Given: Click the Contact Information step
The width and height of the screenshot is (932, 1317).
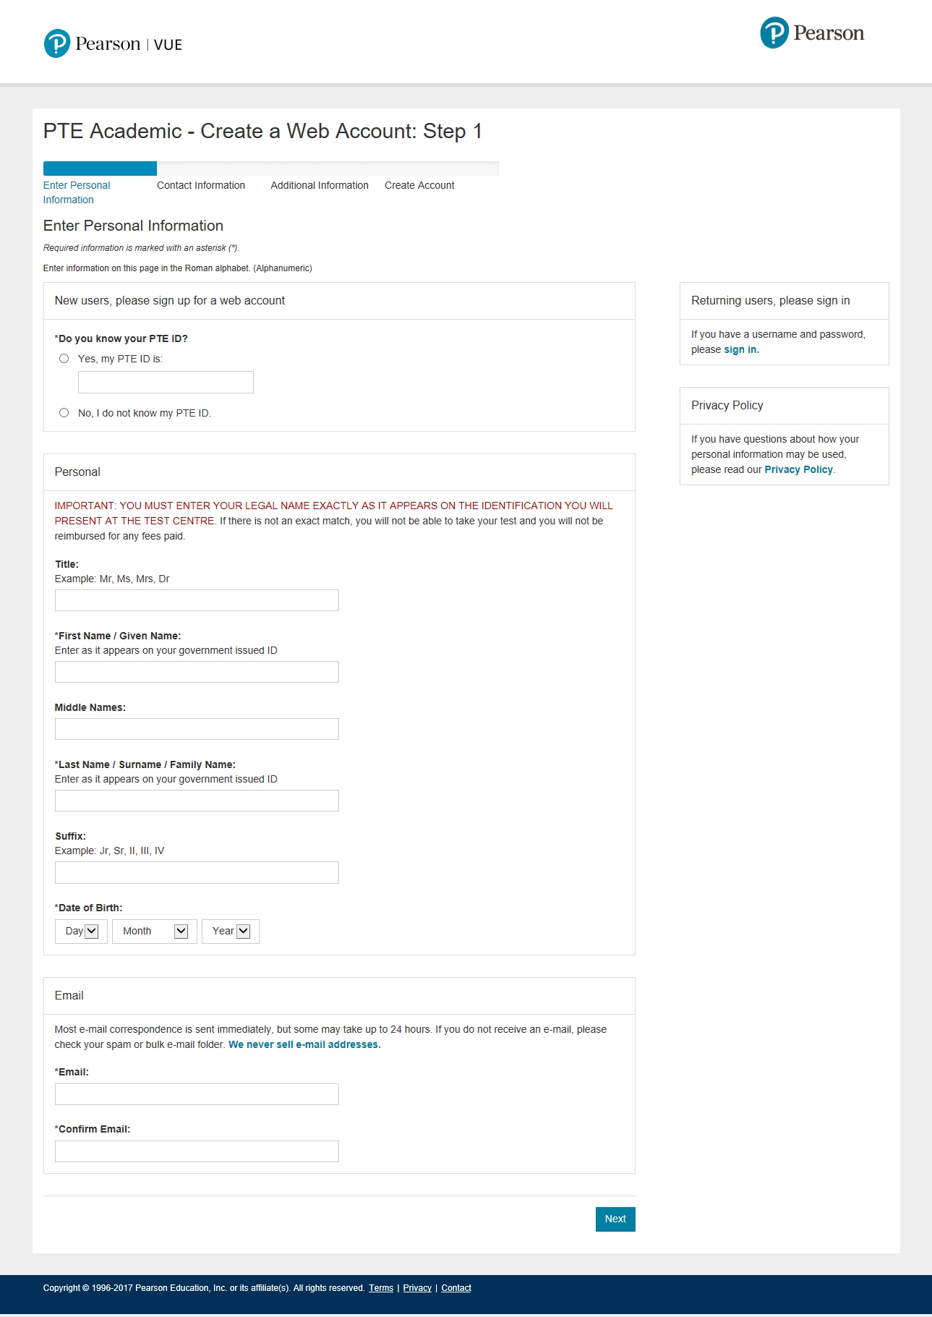Looking at the screenshot, I should pos(201,185).
